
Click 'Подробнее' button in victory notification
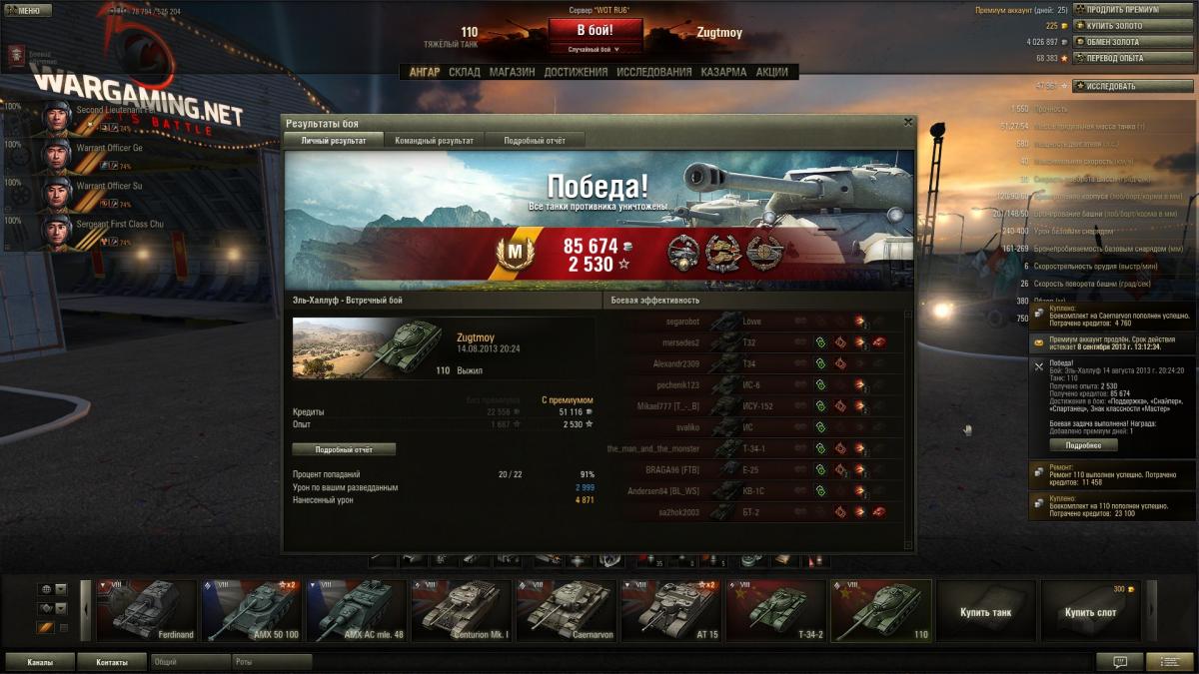coord(1083,444)
